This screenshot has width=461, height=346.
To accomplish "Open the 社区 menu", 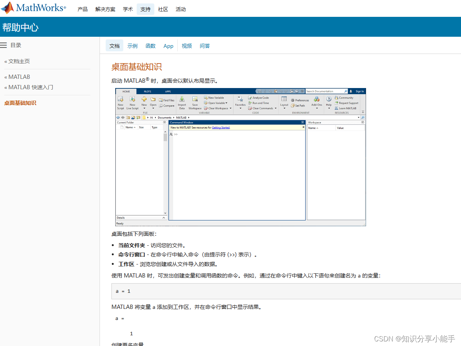I will click(163, 9).
